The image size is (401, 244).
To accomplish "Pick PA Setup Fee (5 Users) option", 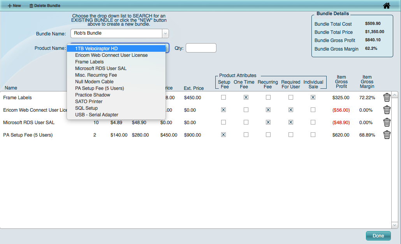I will click(116, 88).
